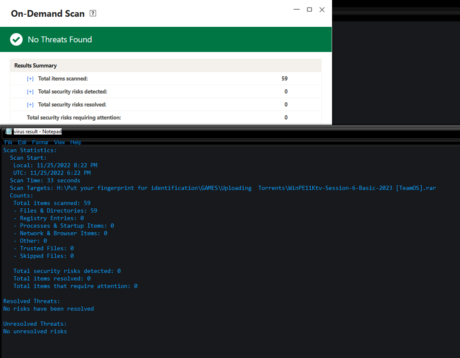460x358 pixels.
Task: Click 'Total items that require attention: 0' line
Action: [75, 286]
